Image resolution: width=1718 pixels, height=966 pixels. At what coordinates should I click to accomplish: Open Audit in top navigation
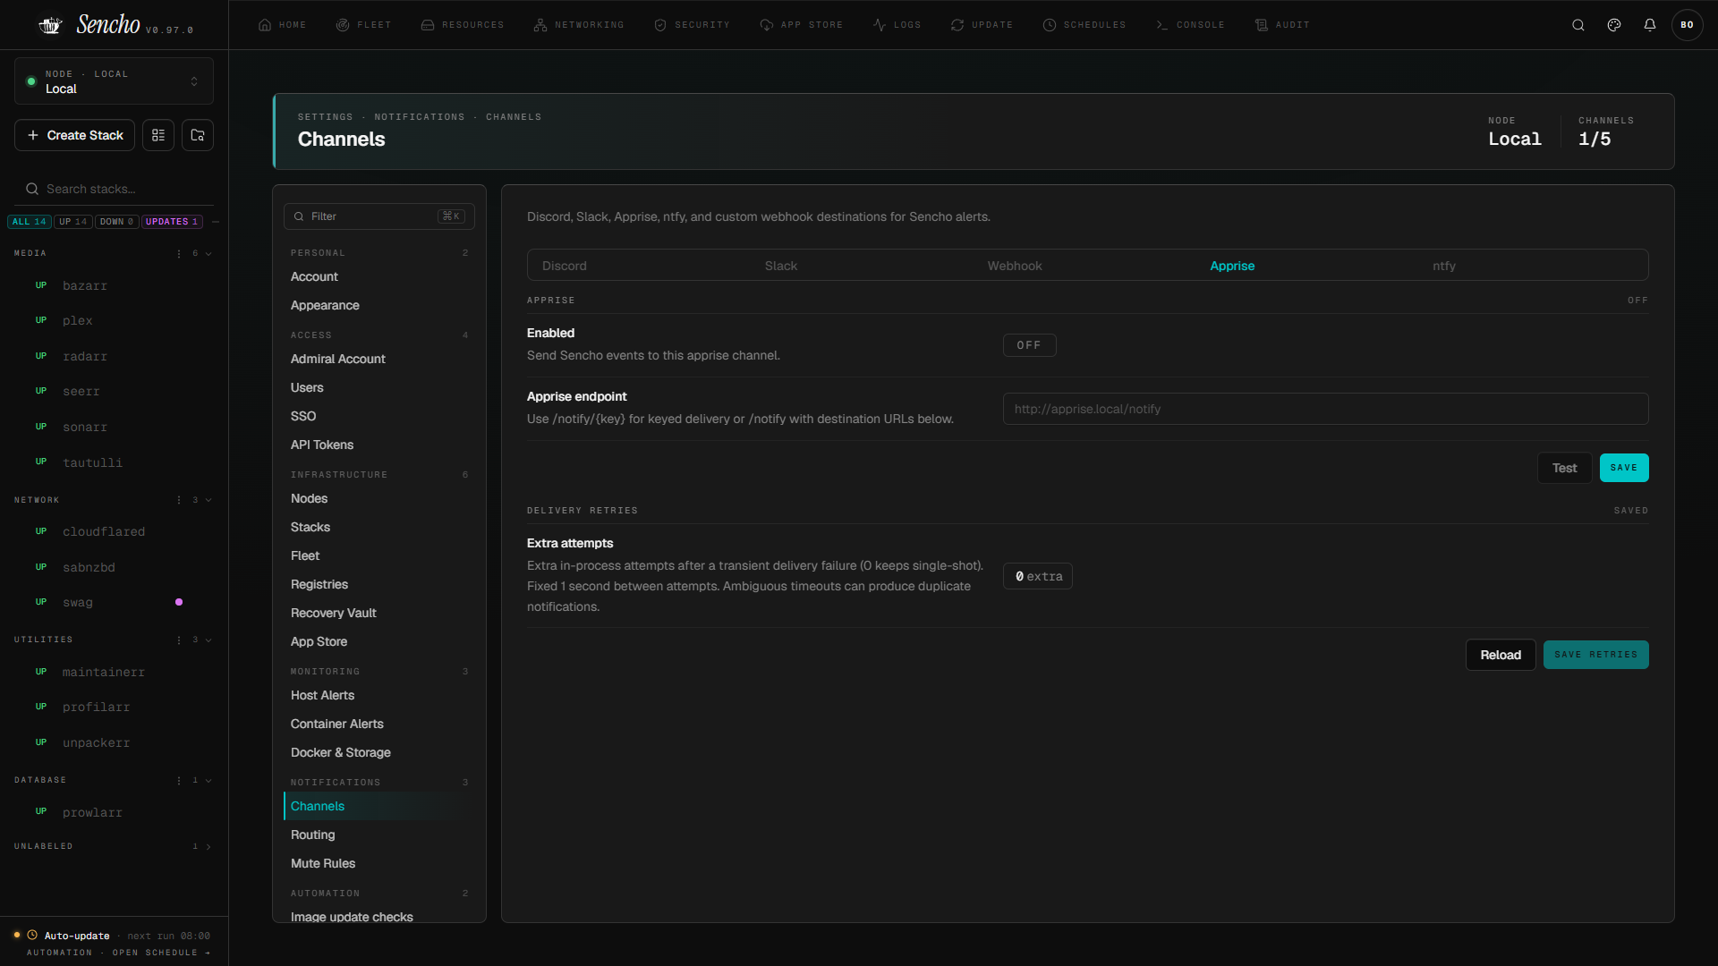click(1282, 25)
